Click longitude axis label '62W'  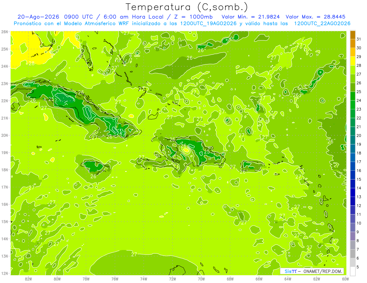coord(317,278)
